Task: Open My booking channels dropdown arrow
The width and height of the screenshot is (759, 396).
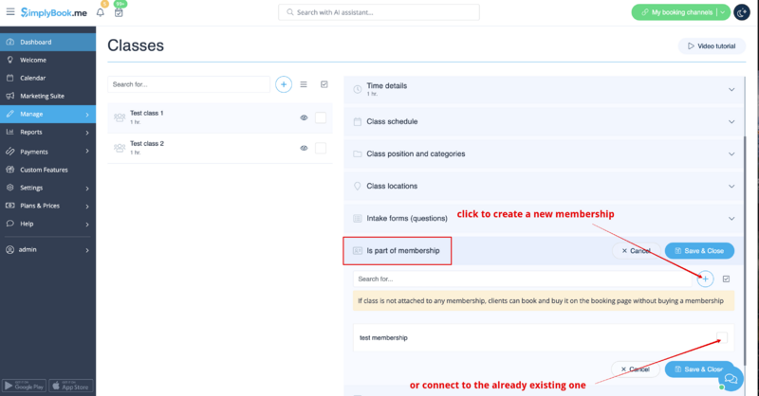Action: (723, 12)
